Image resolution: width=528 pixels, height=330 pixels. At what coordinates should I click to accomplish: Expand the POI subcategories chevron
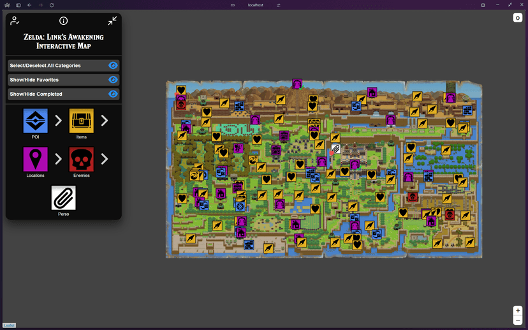tap(58, 121)
